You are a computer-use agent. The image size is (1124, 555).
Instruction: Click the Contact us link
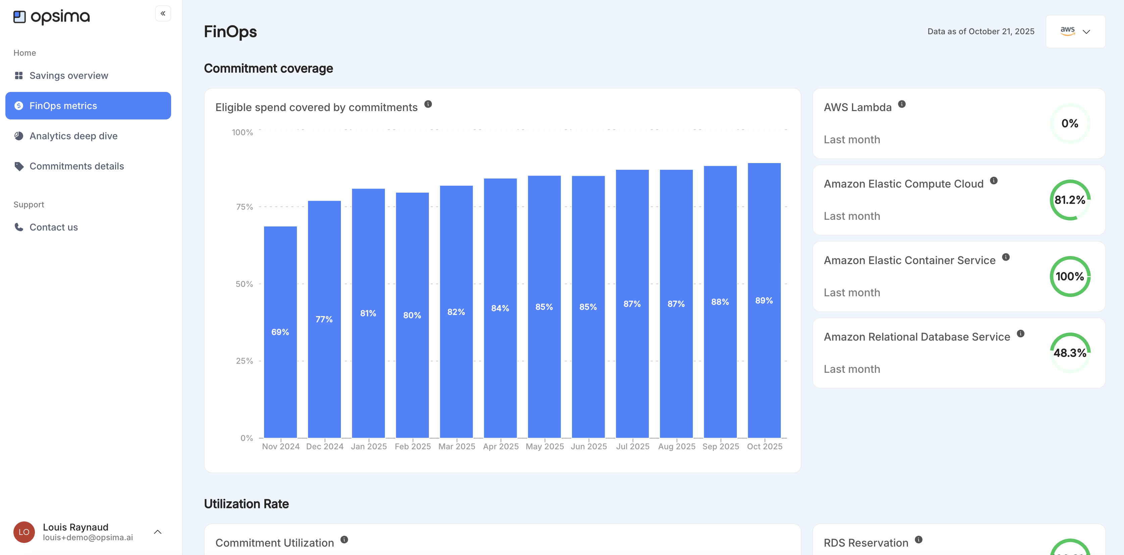pos(53,227)
